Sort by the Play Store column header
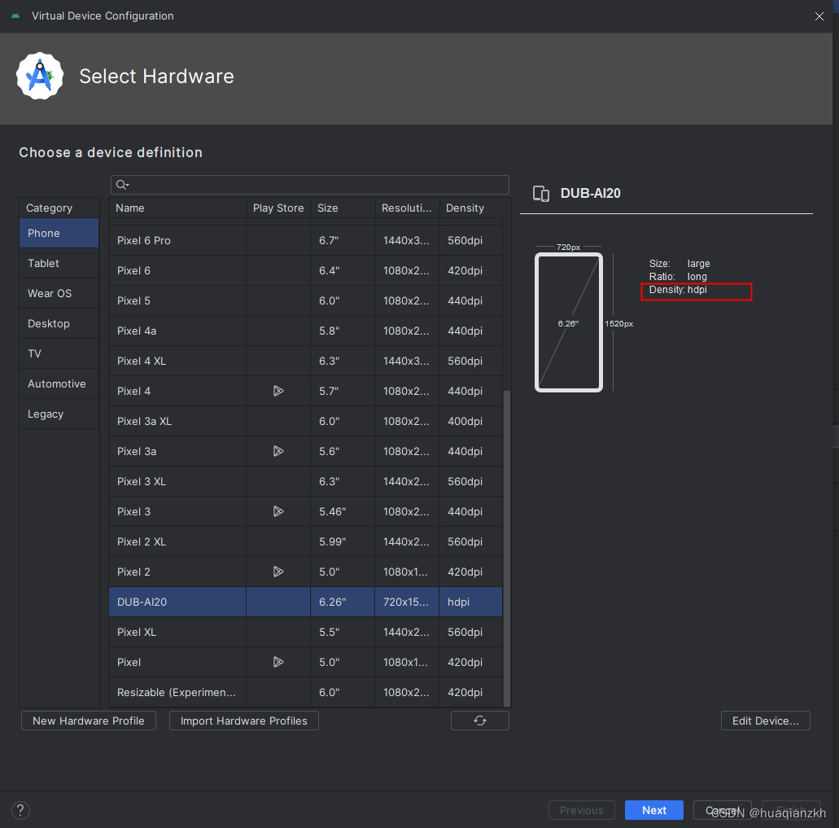The height and width of the screenshot is (828, 839). pyautogui.click(x=278, y=208)
